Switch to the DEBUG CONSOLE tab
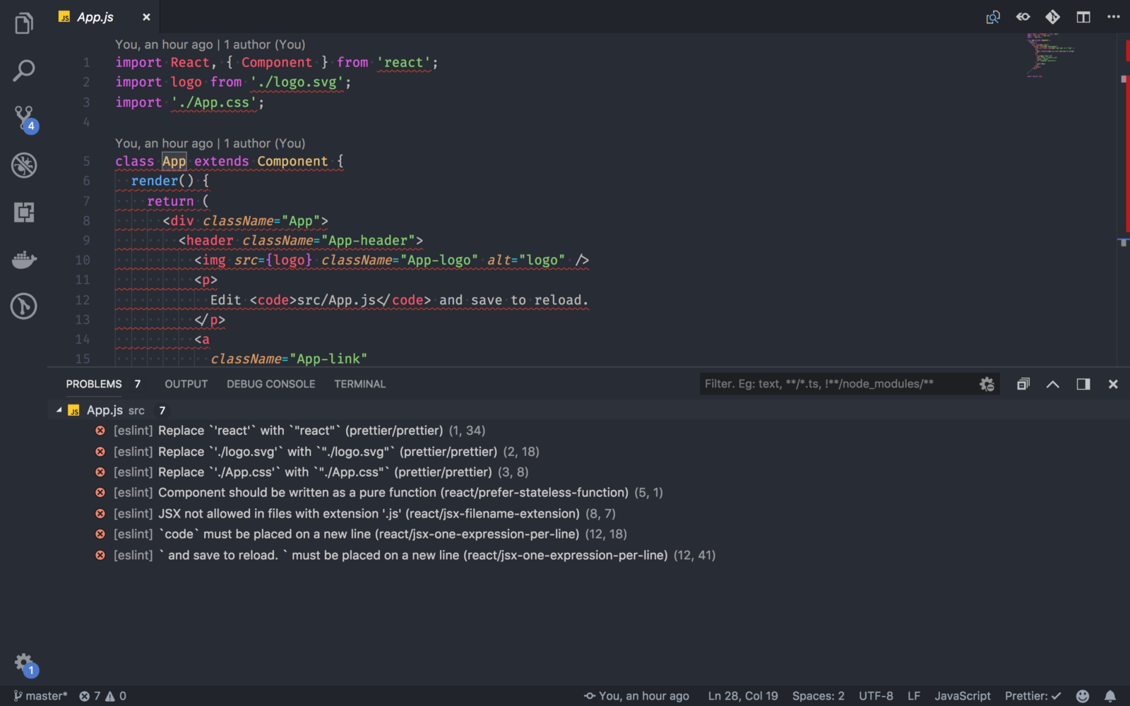This screenshot has height=706, width=1130. [x=270, y=384]
